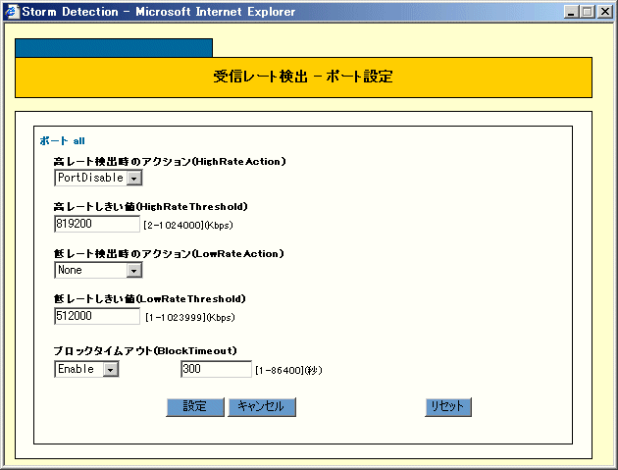Open the HighRateAction PortDisable dropdown
618x470 pixels.
tap(134, 178)
